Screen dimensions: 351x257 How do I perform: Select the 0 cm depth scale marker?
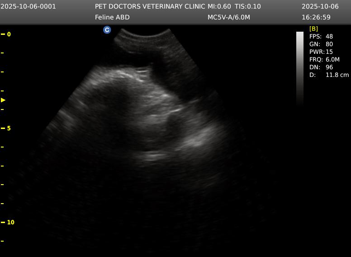pos(8,34)
